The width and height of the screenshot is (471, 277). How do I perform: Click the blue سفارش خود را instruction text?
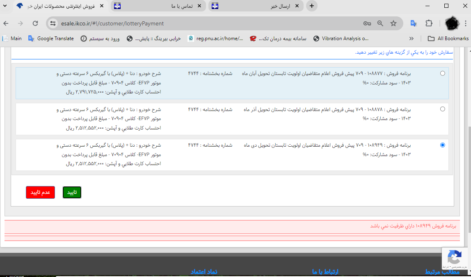404,52
